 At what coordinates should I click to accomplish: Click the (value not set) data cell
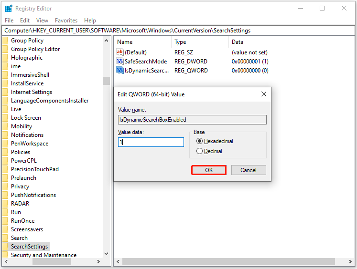click(249, 52)
